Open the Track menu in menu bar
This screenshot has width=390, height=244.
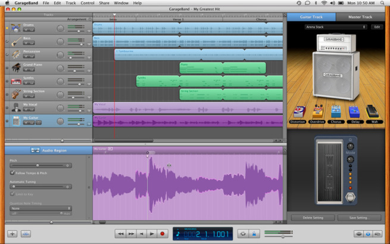pyautogui.click(x=71, y=3)
